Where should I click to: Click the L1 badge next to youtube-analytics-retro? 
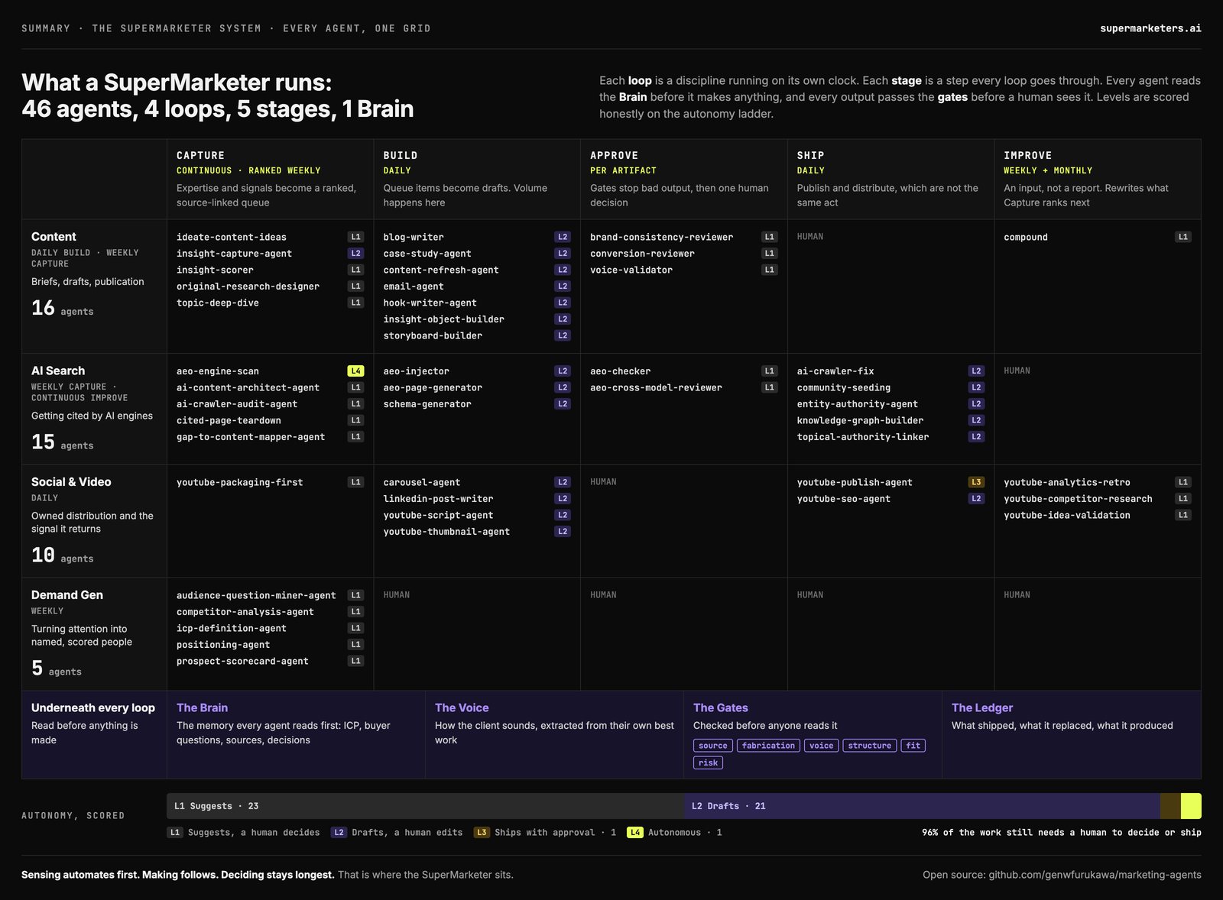point(1183,482)
